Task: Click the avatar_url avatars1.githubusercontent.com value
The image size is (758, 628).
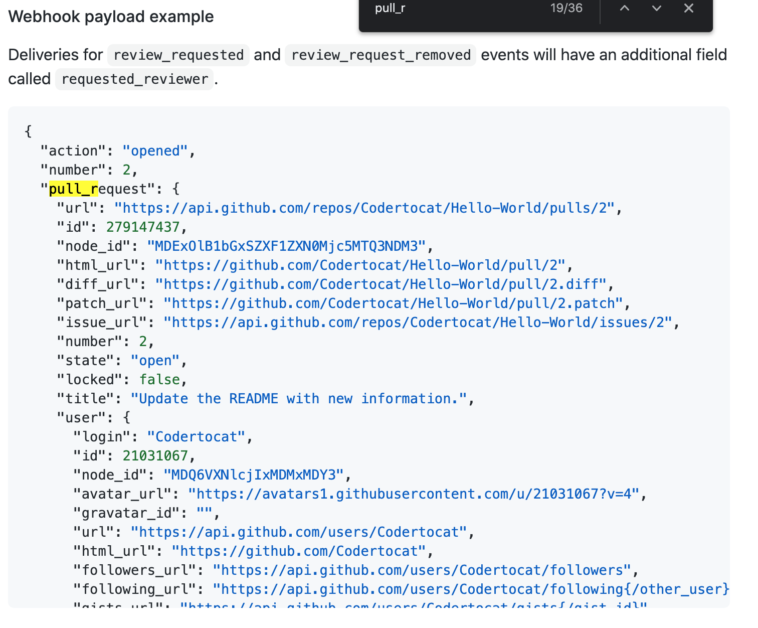Action: coord(414,494)
